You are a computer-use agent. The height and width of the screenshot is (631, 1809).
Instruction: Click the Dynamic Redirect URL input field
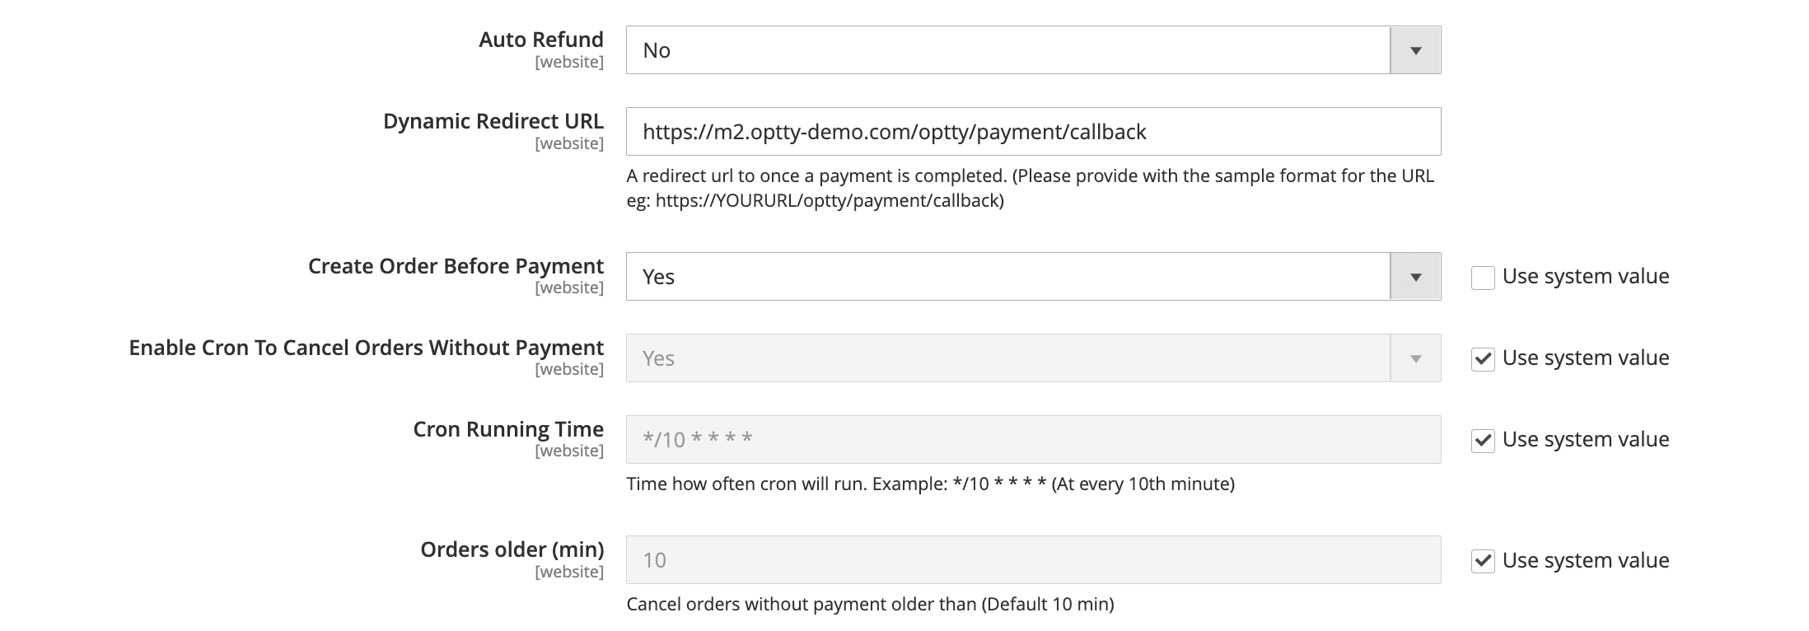[x=1033, y=132]
